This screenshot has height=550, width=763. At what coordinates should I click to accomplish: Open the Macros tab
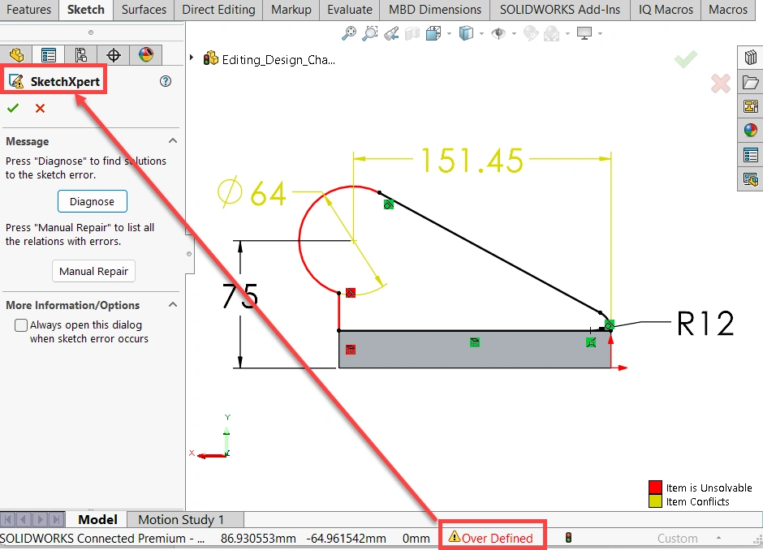click(x=728, y=9)
